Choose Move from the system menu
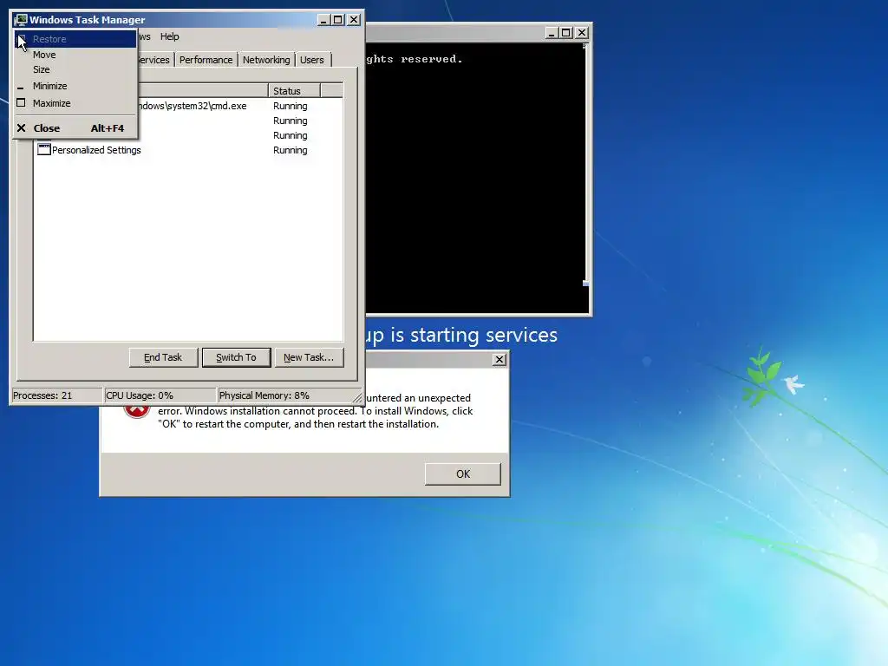 pos(75,55)
